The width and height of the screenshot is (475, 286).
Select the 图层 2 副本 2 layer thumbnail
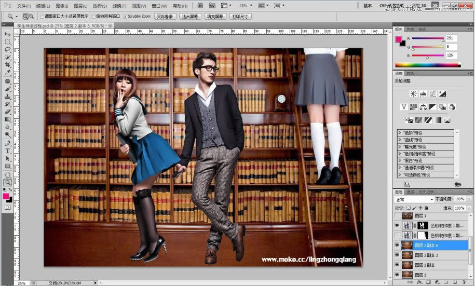(x=408, y=255)
